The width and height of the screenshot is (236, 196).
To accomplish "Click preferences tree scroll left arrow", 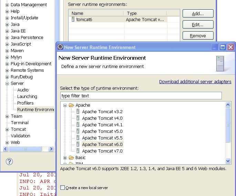I will coord(6,149).
